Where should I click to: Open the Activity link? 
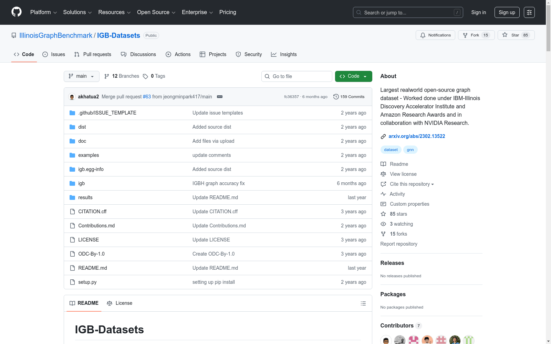(x=393, y=194)
